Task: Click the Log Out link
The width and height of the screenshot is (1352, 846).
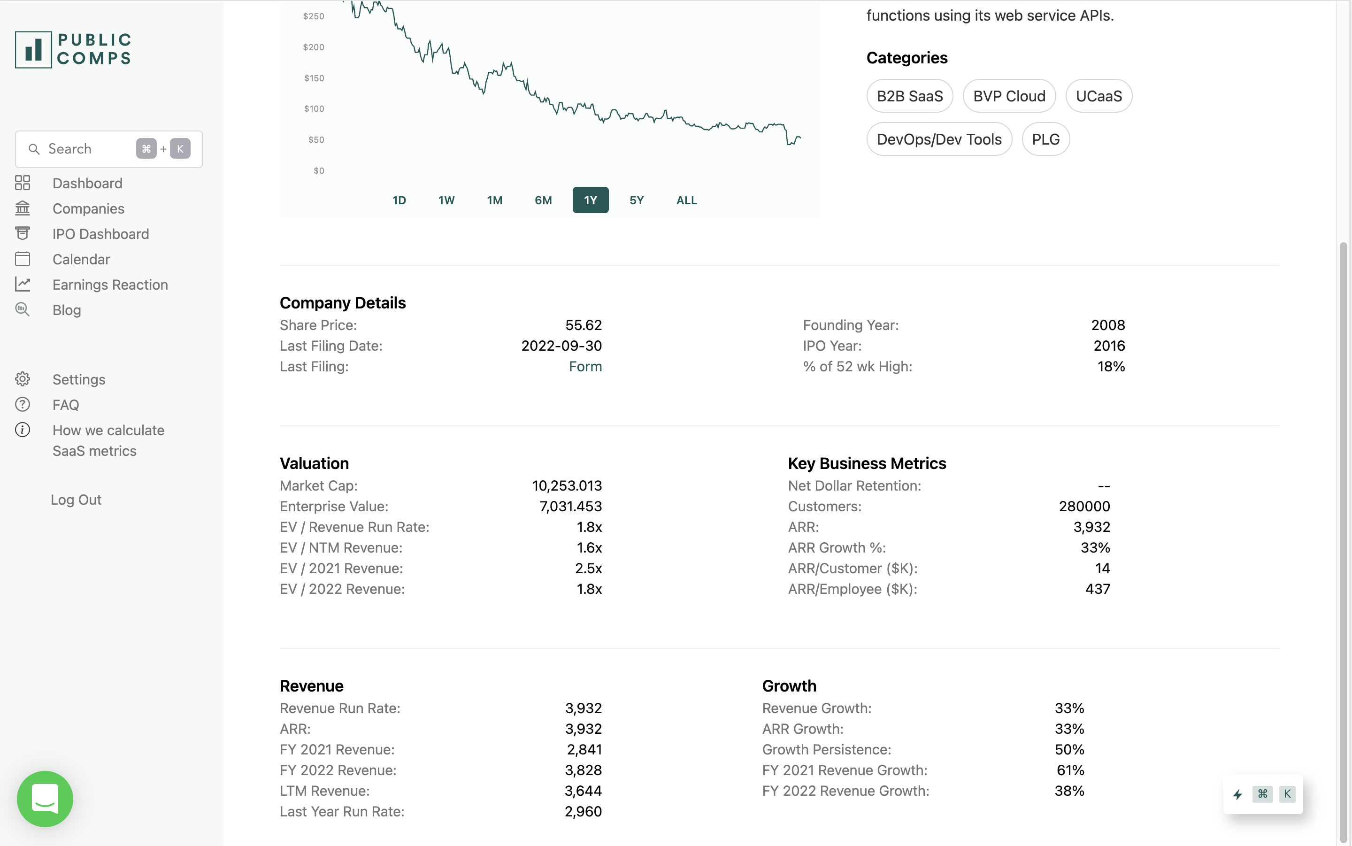Action: coord(76,500)
